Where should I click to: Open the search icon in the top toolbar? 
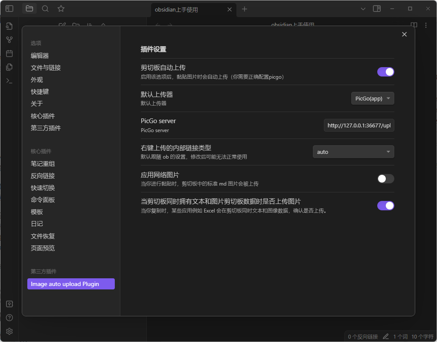point(45,8)
